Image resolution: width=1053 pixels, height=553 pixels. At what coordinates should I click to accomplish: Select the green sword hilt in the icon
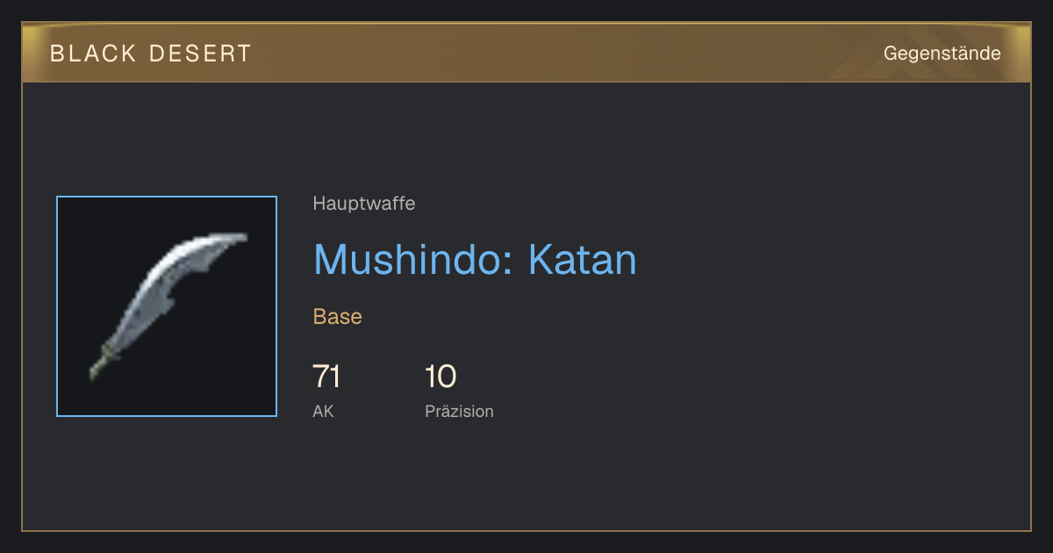click(x=101, y=361)
